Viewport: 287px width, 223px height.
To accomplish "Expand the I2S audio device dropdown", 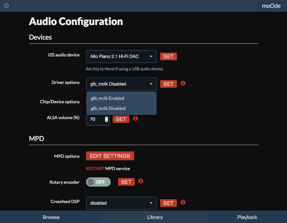I will point(122,56).
